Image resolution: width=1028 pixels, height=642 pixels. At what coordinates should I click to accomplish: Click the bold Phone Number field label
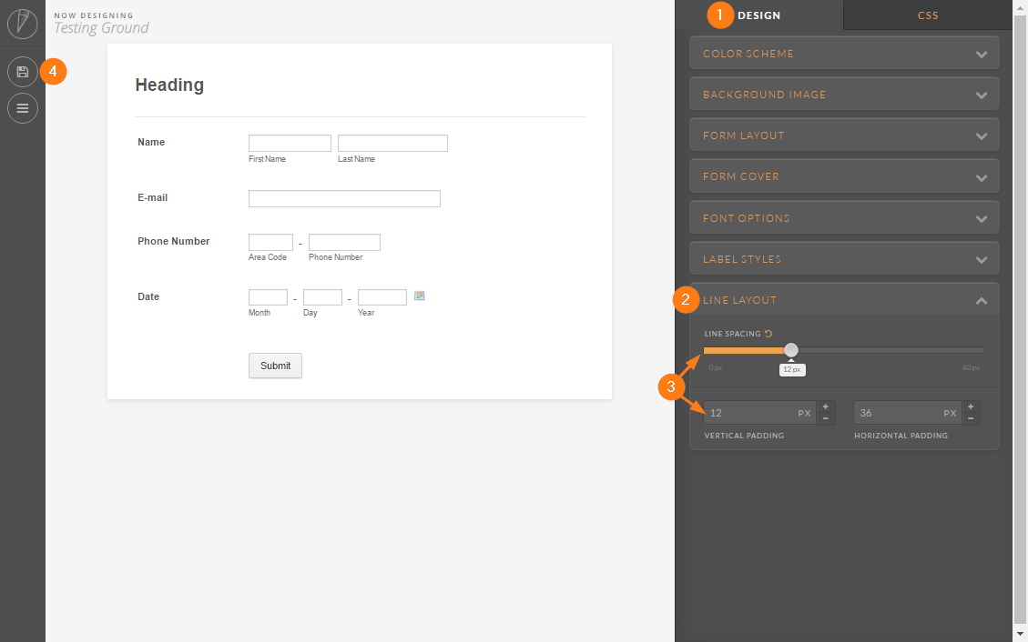coord(173,242)
